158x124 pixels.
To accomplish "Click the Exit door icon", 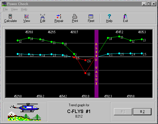I will (x=125, y=16).
